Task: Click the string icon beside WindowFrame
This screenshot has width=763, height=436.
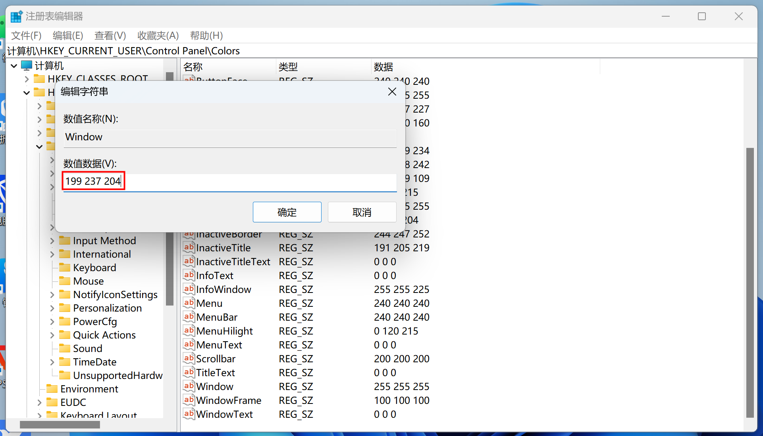Action: [x=189, y=400]
